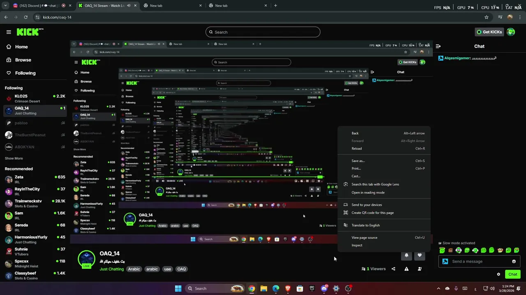Open KLO25 channel in Following list

(x=35, y=99)
